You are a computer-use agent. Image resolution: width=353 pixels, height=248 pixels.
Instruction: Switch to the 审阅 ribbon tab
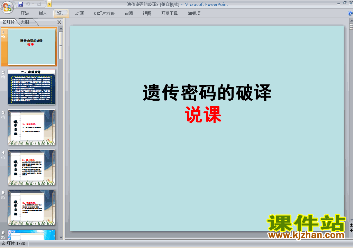128,13
